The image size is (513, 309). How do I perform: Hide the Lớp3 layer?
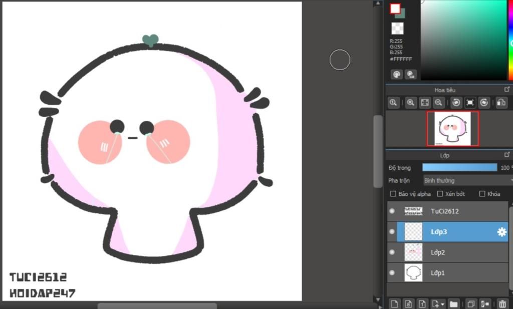pos(392,231)
